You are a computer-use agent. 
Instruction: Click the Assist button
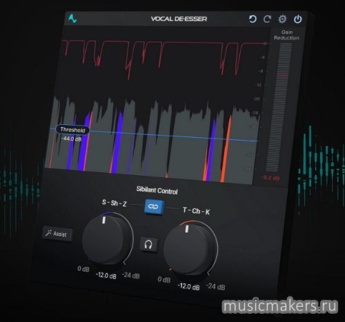57,234
